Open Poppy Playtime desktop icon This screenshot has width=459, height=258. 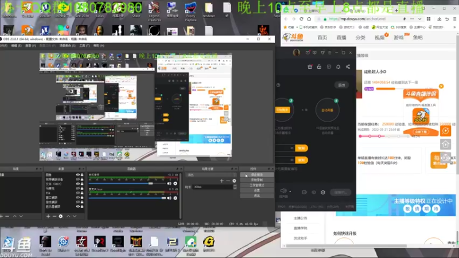[x=190, y=11]
